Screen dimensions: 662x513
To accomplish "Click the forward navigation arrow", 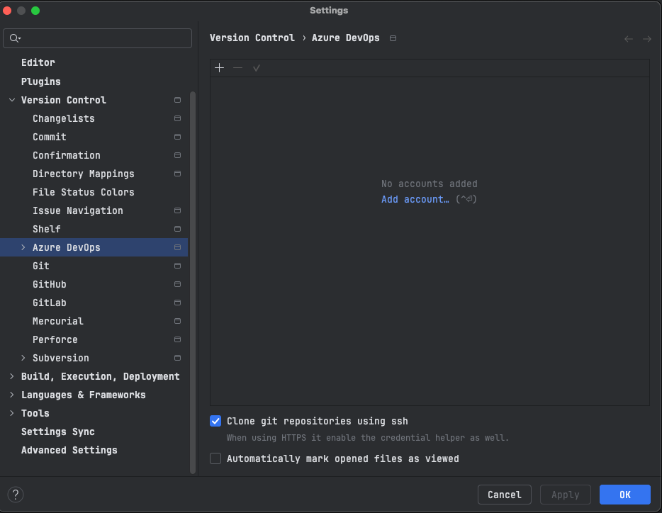I will [x=647, y=39].
